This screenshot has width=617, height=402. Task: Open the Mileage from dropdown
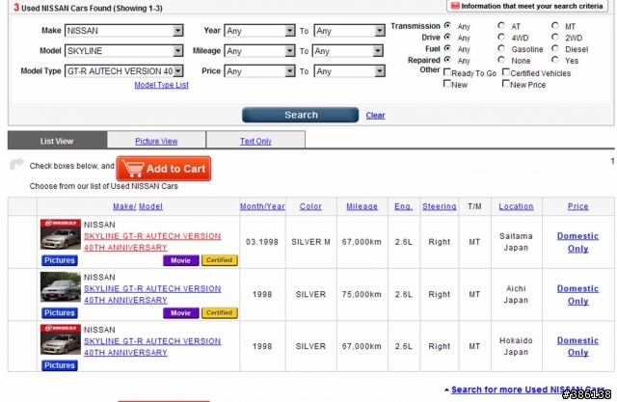(x=259, y=51)
